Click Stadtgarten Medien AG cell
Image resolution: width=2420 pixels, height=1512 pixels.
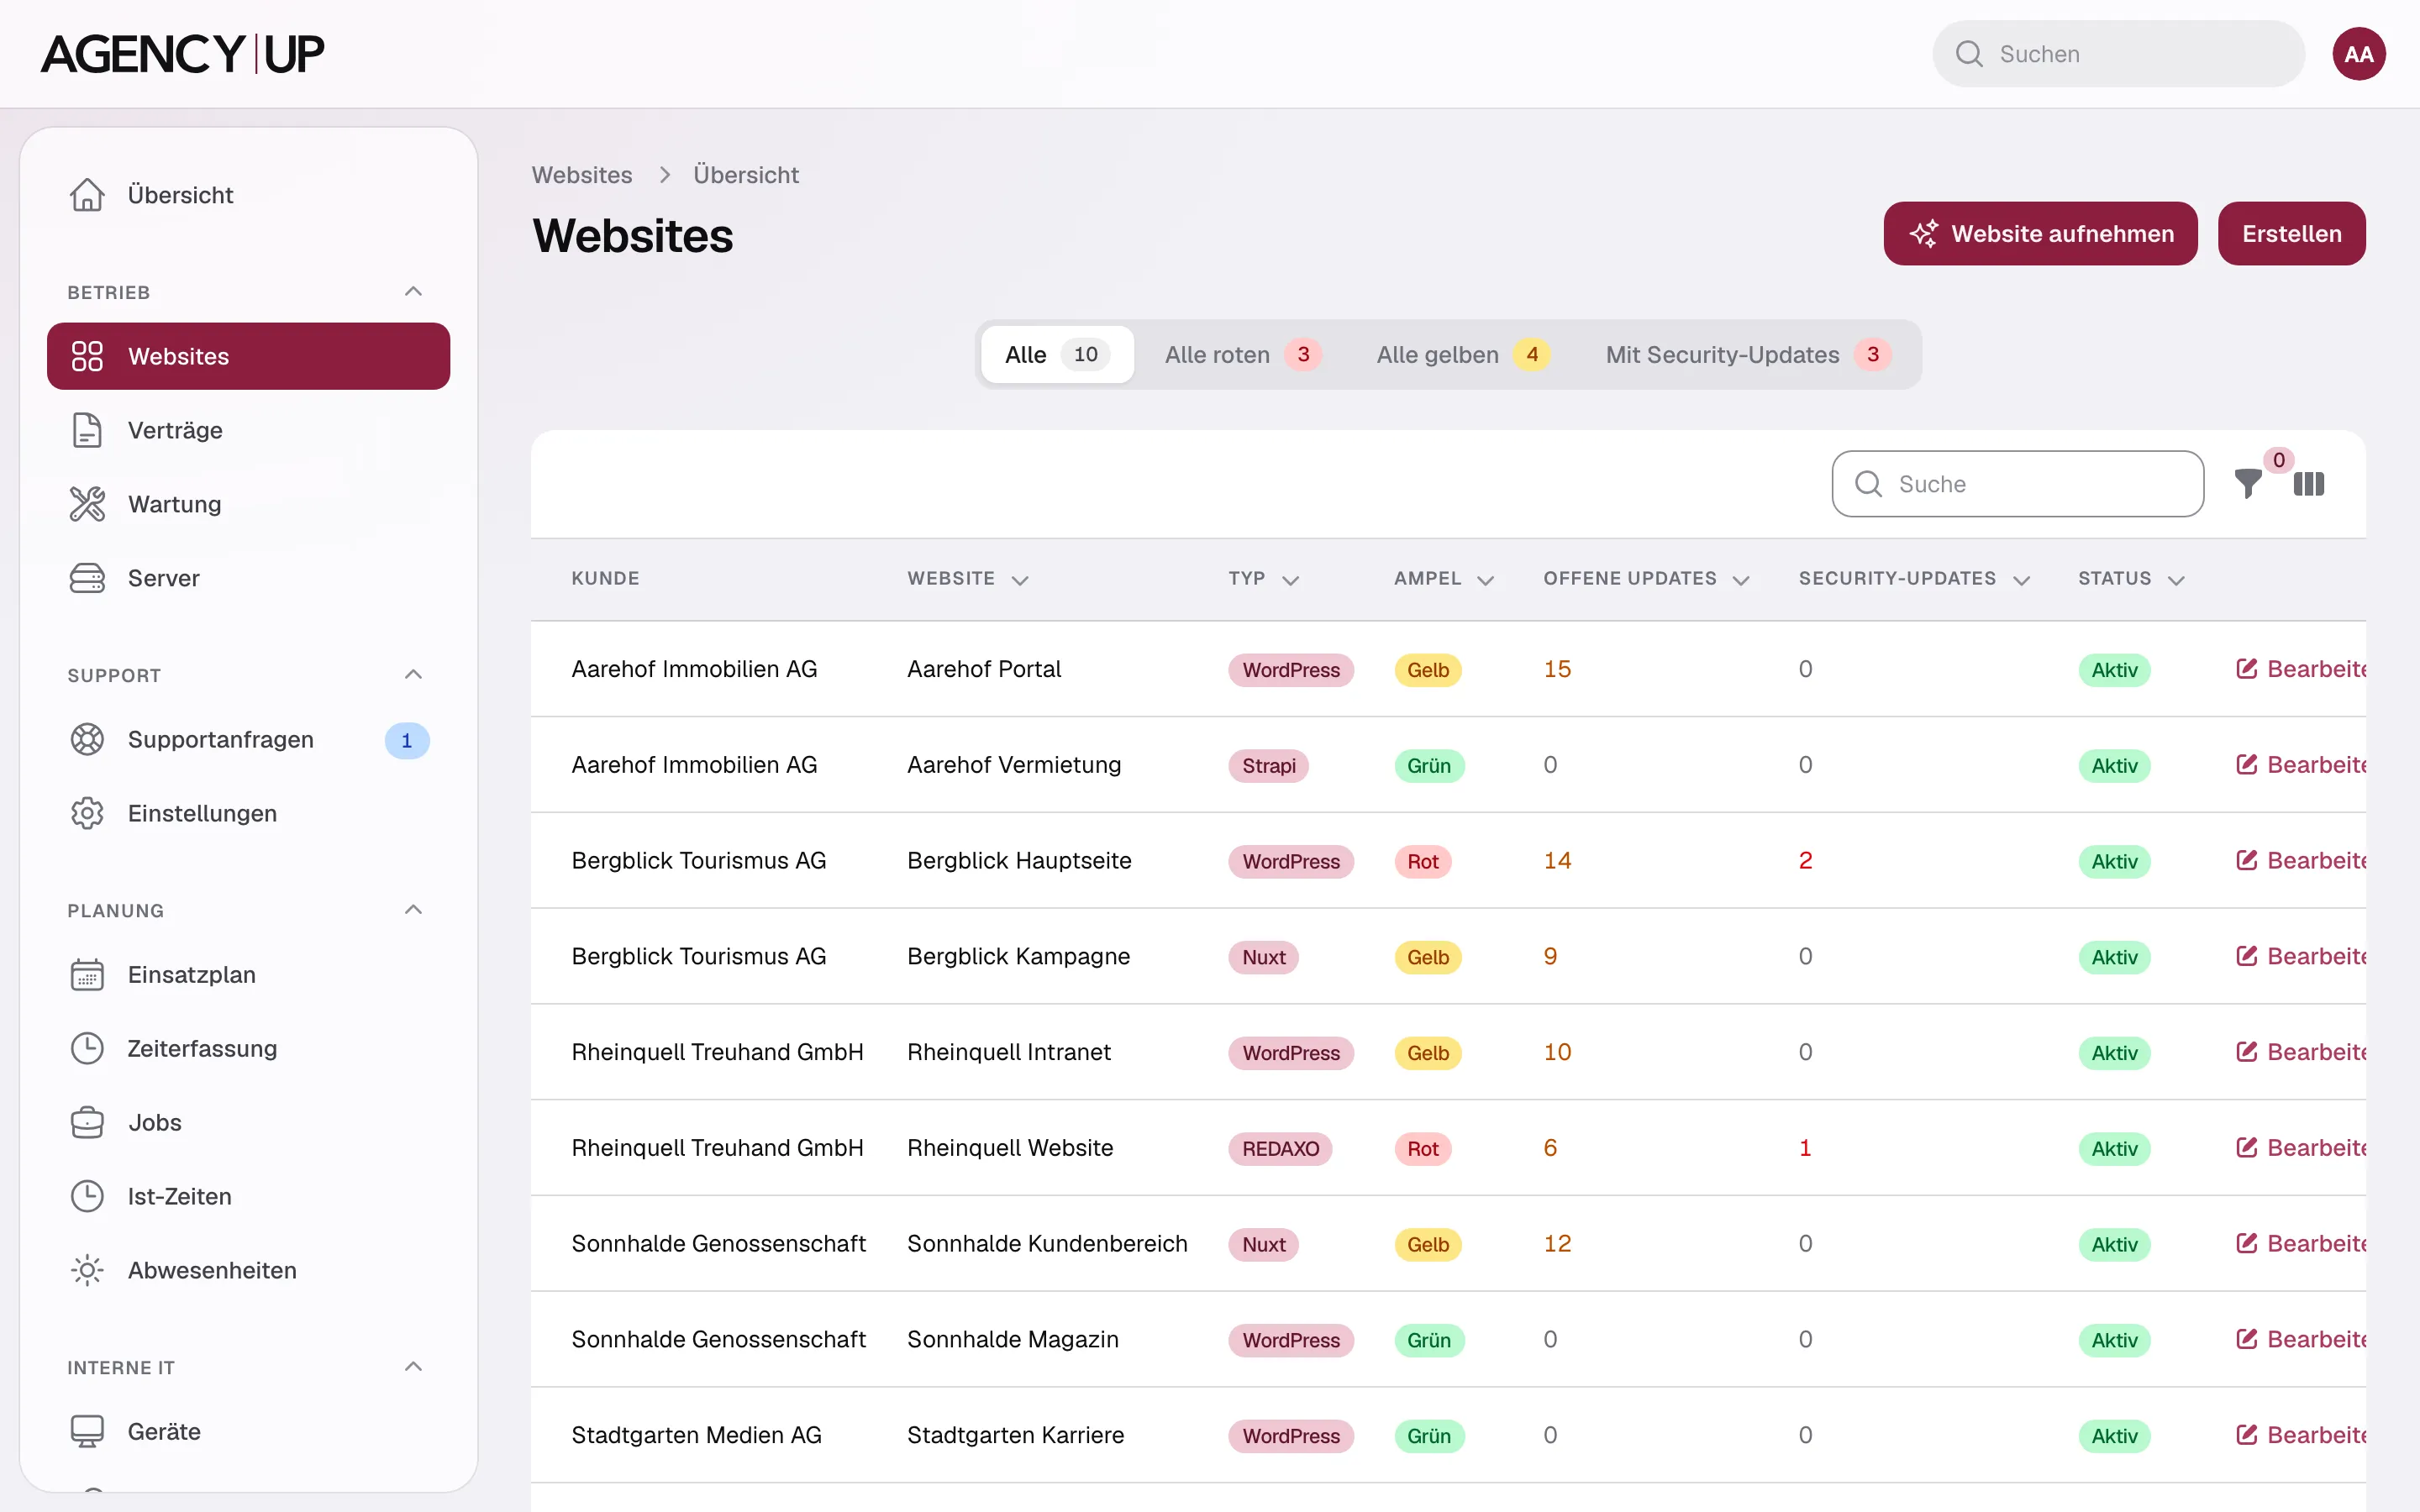696,1435
